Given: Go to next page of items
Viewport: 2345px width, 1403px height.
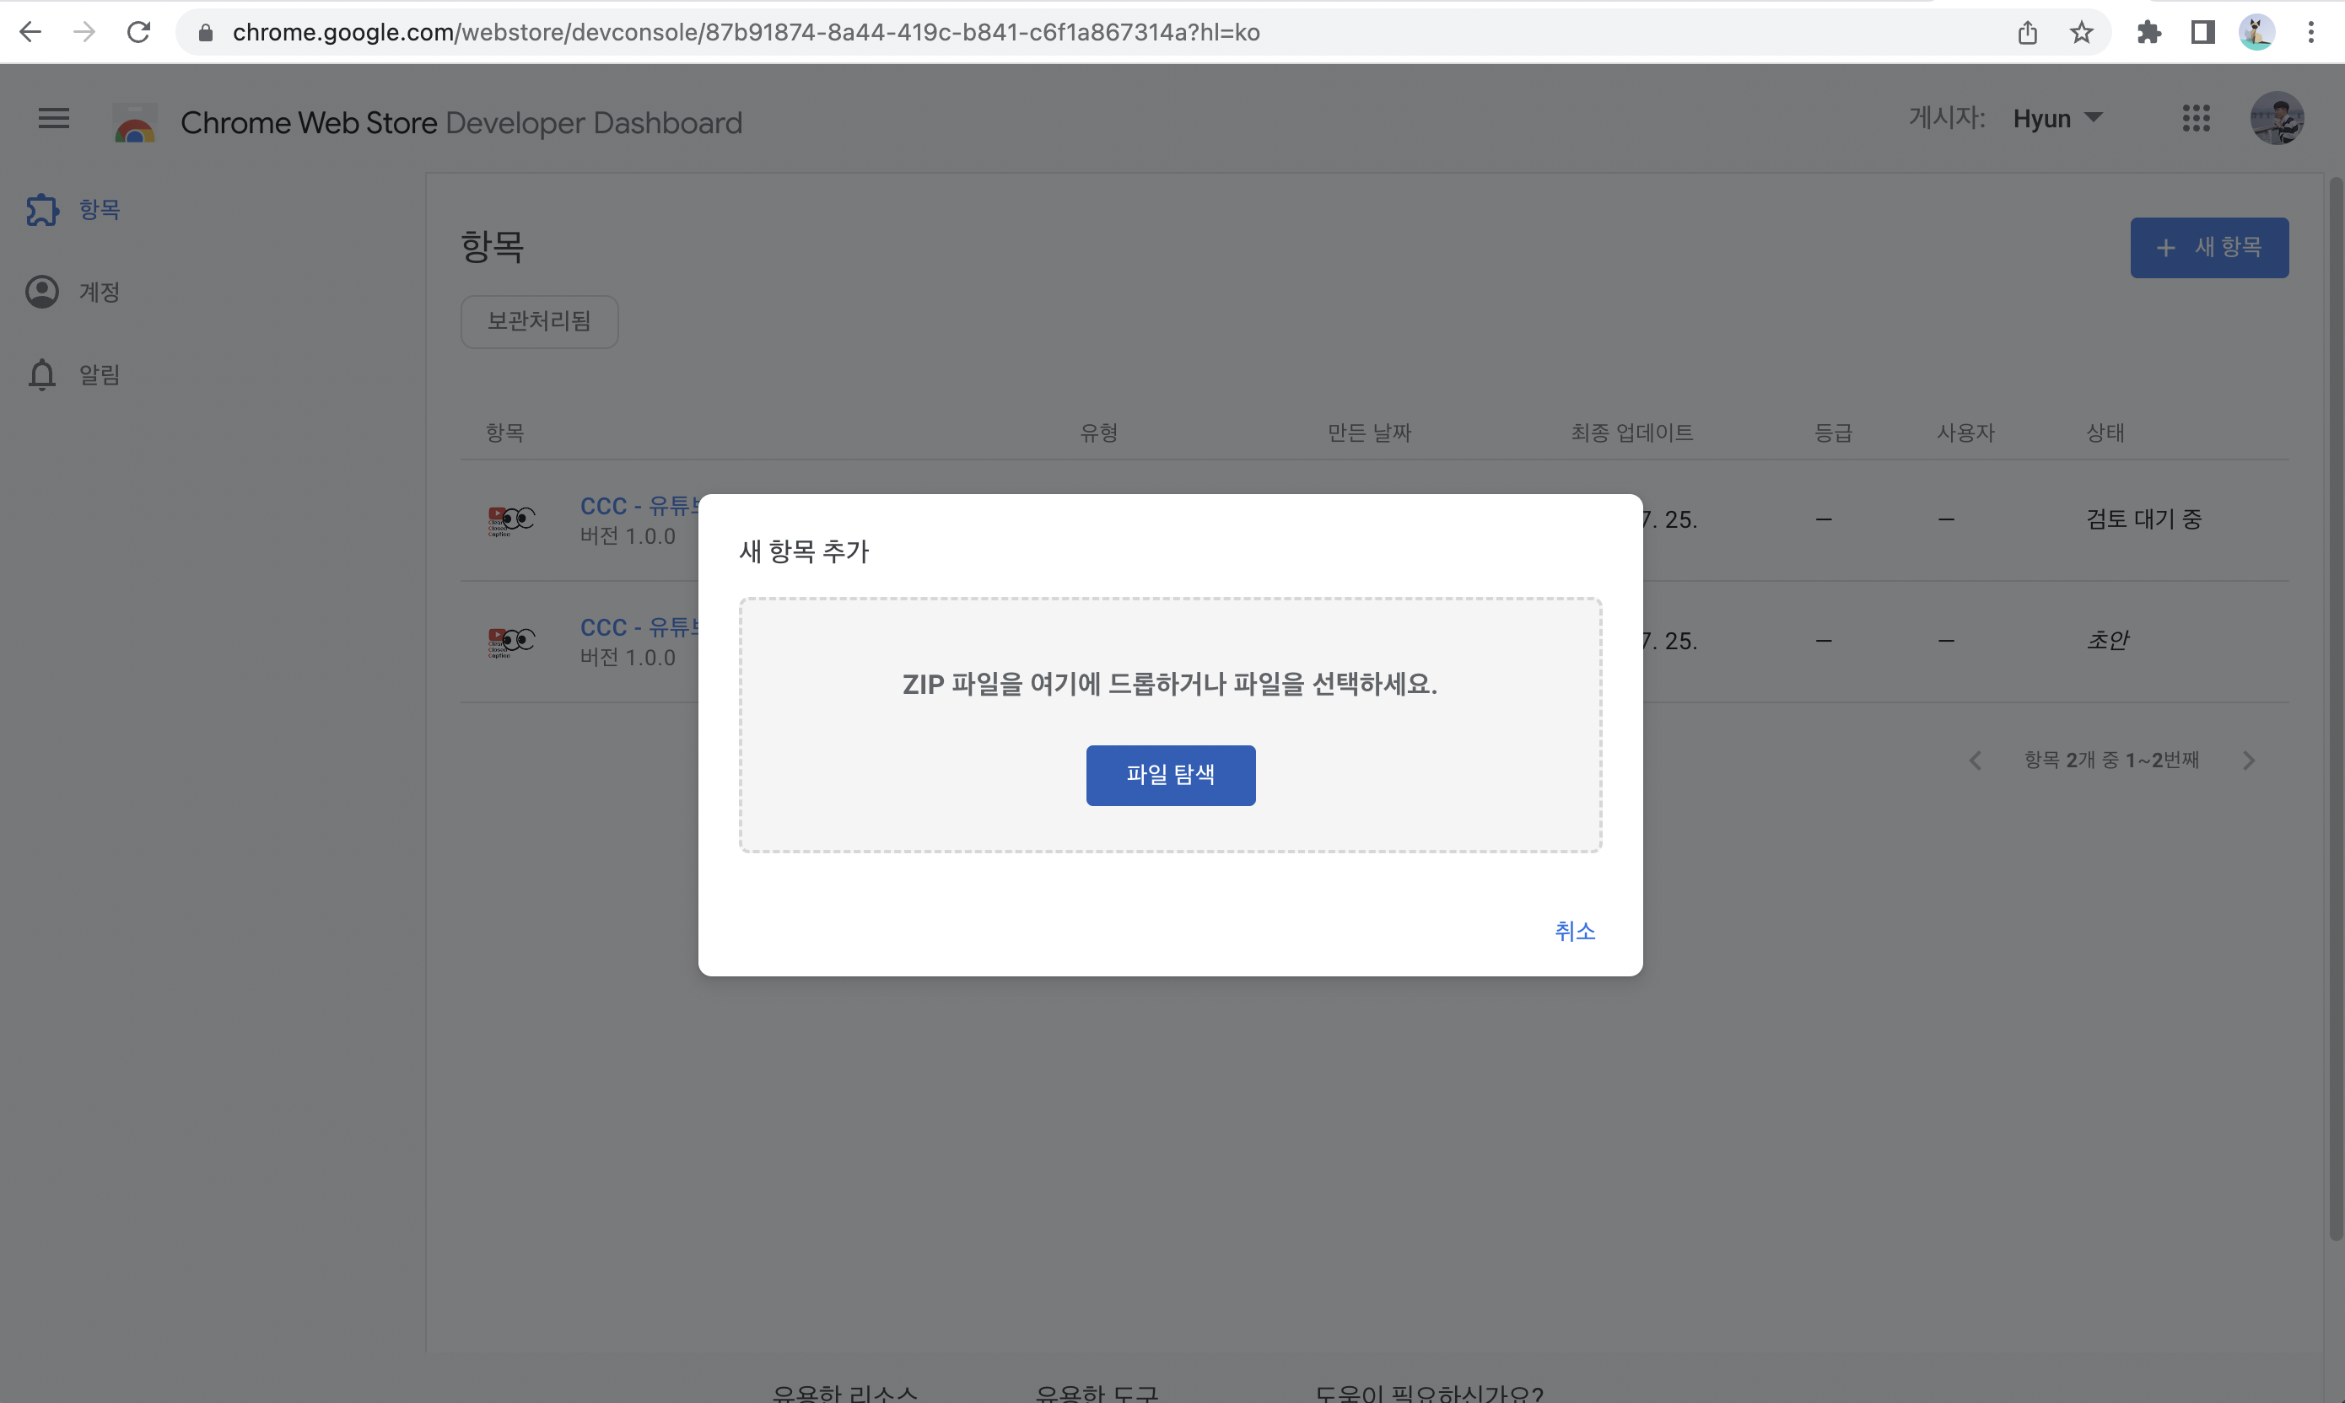Looking at the screenshot, I should point(2249,761).
